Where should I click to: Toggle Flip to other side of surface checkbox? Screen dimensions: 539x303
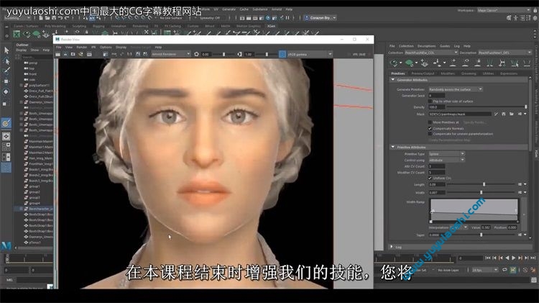pos(430,101)
